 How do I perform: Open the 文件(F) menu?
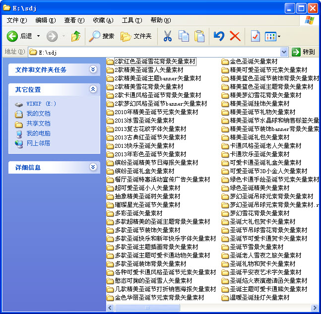(x=16, y=20)
